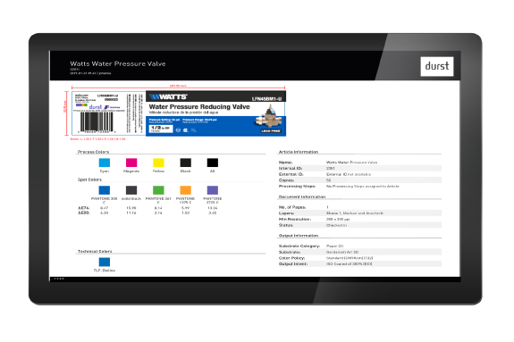The image size is (514, 342).
Task: Select the Article Information section heading
Action: pyautogui.click(x=299, y=152)
